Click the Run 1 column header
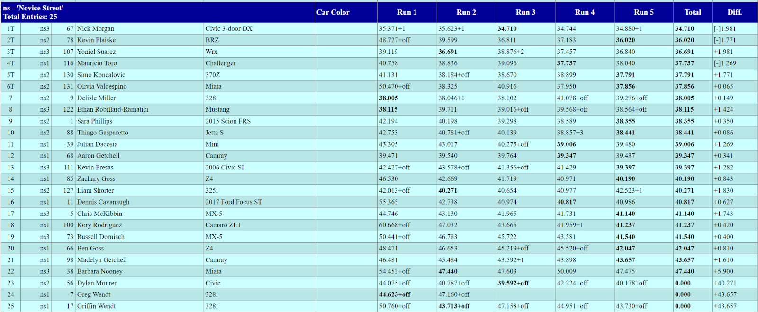758x312 pixels. pos(407,13)
